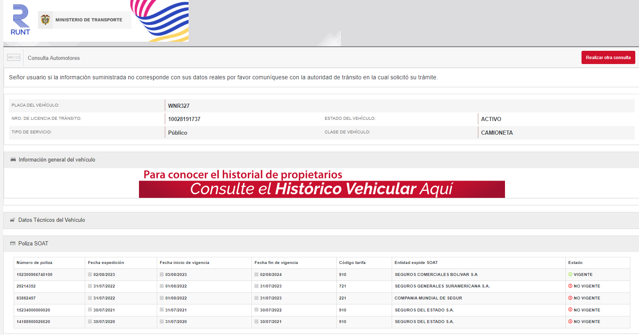
Task: Click the Estado column header
Action: pos(575,263)
